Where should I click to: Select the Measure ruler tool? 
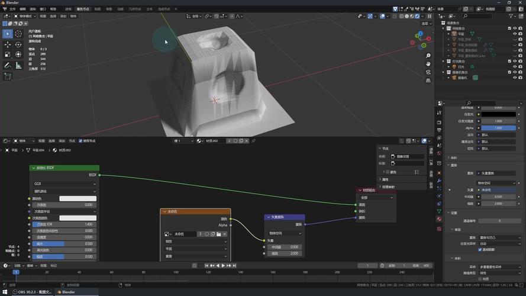click(18, 66)
